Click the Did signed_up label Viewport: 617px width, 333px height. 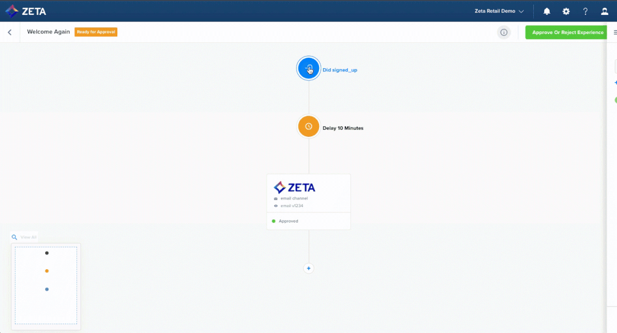tap(340, 70)
